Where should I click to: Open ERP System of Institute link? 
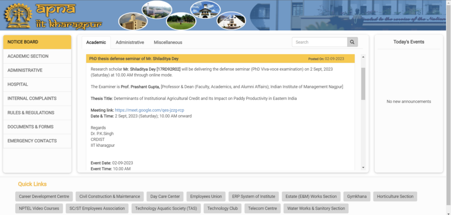(254, 197)
